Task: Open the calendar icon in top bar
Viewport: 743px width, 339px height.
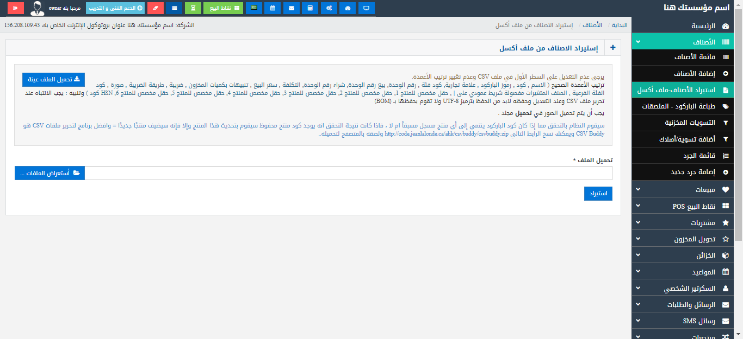Action: coord(273,8)
